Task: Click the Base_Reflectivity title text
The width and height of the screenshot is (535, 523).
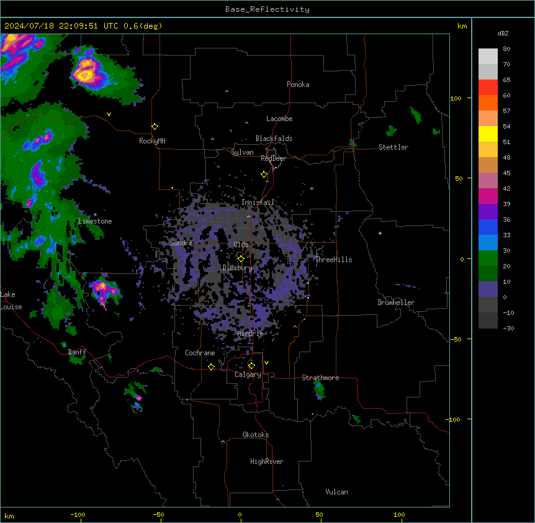Action: click(x=267, y=9)
